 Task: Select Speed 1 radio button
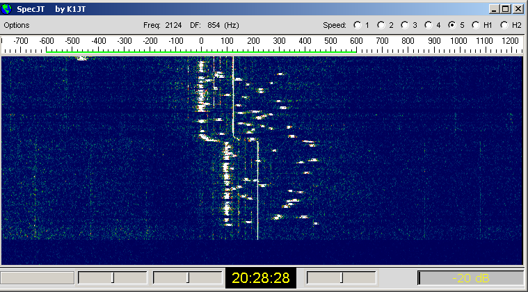(358, 25)
